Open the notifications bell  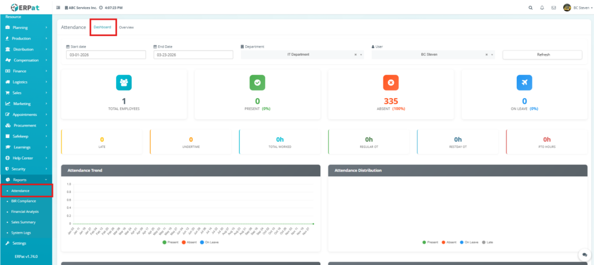click(542, 8)
